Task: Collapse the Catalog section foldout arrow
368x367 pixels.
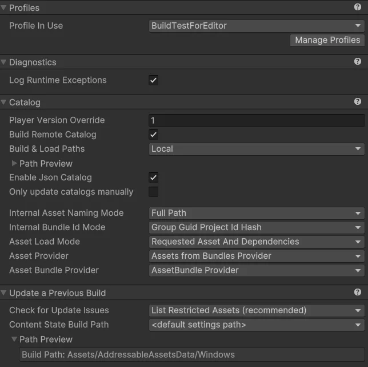Action: pos(3,102)
